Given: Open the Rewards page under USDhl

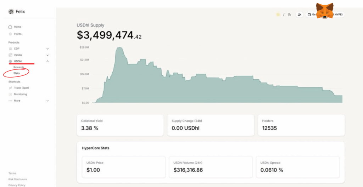Looking at the screenshot, I should tap(18, 67).
